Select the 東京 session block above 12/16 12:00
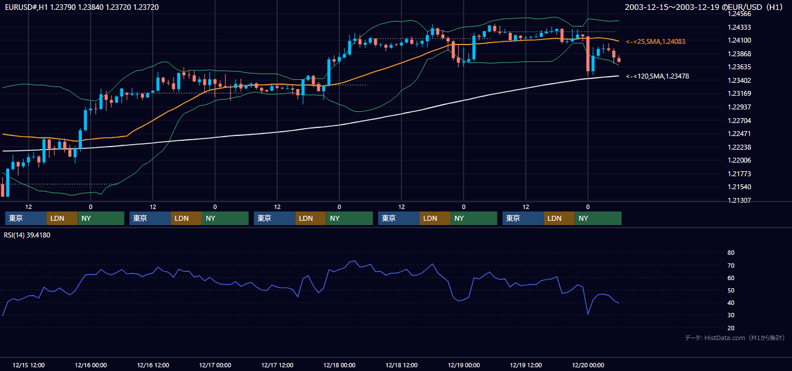Image resolution: width=792 pixels, height=371 pixels. 150,218
